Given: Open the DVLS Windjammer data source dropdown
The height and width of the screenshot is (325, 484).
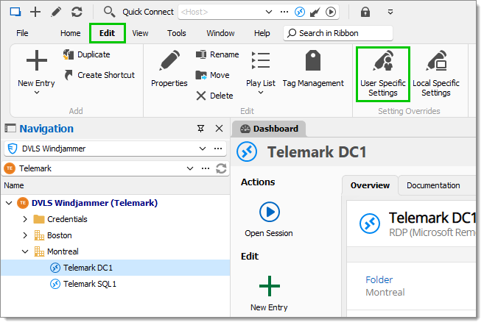Looking at the screenshot, I should pos(203,149).
